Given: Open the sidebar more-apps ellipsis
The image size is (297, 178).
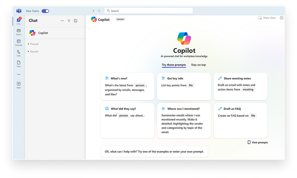Looking at the screenshot, I should 18,74.
